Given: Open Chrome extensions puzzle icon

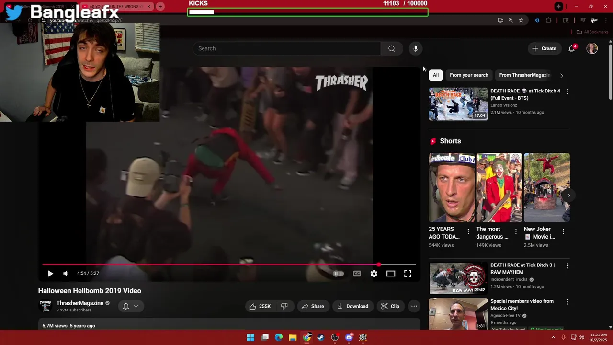Looking at the screenshot, I should pos(549,20).
